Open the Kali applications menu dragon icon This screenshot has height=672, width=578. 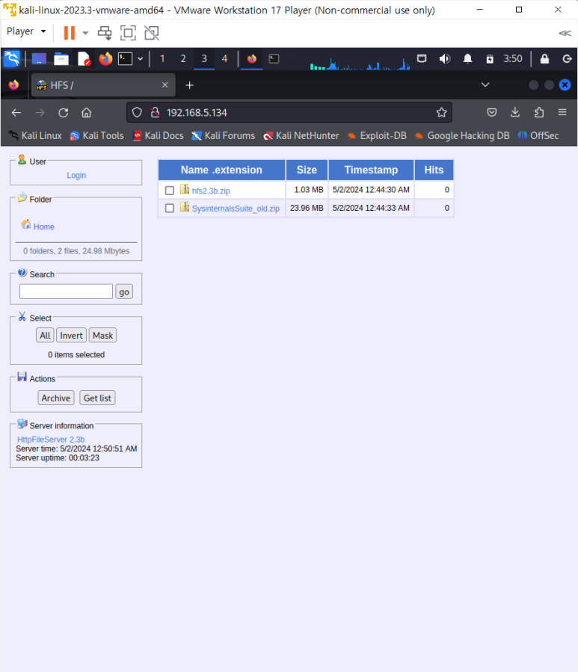pos(11,59)
